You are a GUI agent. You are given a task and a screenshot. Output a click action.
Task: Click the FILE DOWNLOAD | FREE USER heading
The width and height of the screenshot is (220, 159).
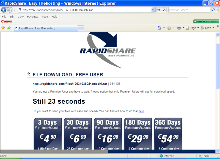pyautogui.click(x=68, y=75)
